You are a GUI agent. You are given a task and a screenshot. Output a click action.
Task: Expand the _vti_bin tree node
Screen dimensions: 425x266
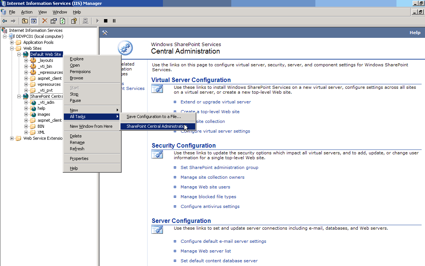[x=26, y=66]
